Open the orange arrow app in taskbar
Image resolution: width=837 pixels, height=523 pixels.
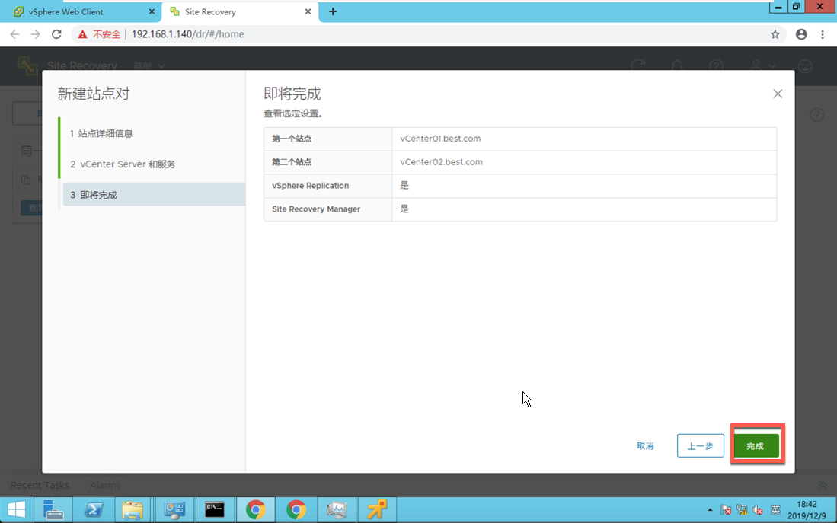377,509
